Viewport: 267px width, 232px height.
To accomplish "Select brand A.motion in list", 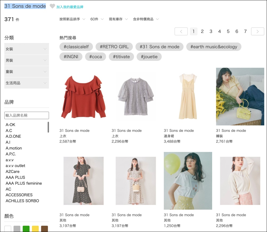I will tap(14, 148).
